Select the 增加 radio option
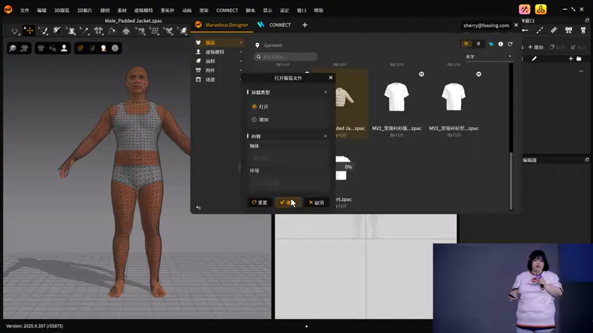 pos(254,120)
